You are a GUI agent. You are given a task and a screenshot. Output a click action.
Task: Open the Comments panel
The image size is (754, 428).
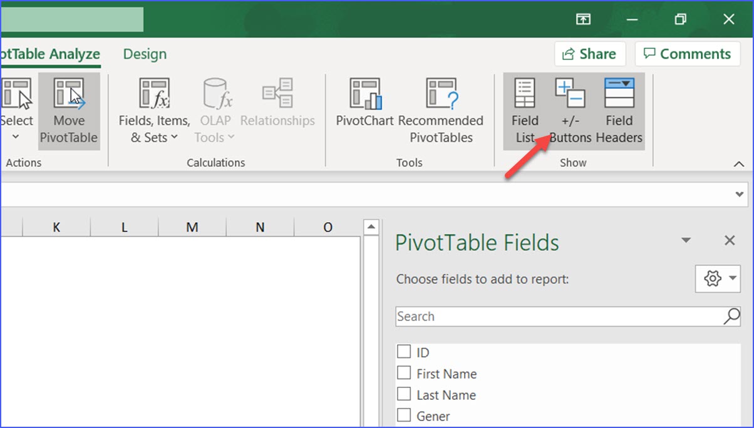tap(687, 54)
